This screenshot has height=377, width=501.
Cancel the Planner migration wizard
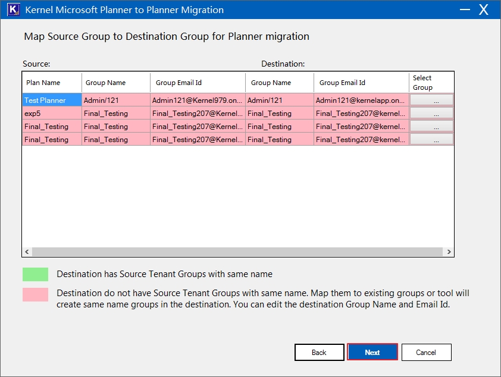click(426, 352)
